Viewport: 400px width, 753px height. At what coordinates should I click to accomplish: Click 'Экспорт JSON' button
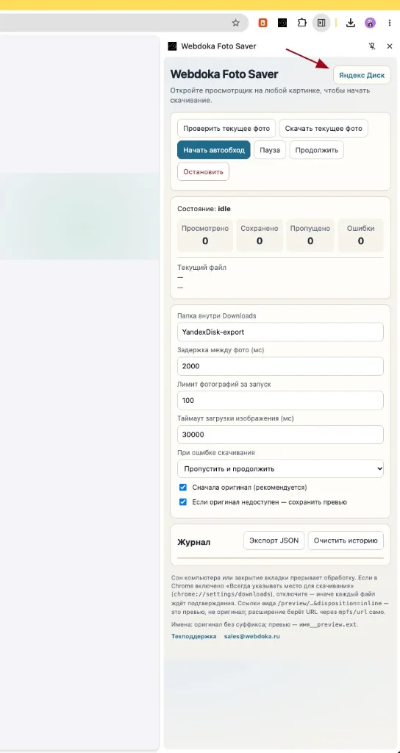click(274, 540)
